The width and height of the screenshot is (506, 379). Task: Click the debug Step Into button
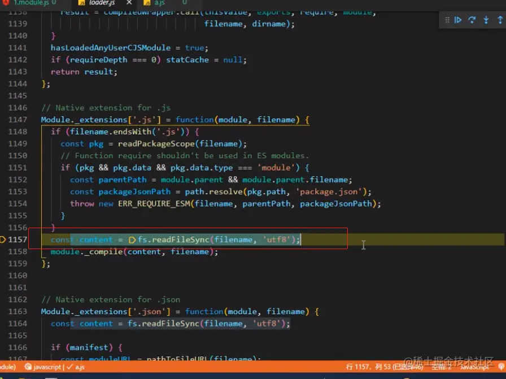point(486,20)
